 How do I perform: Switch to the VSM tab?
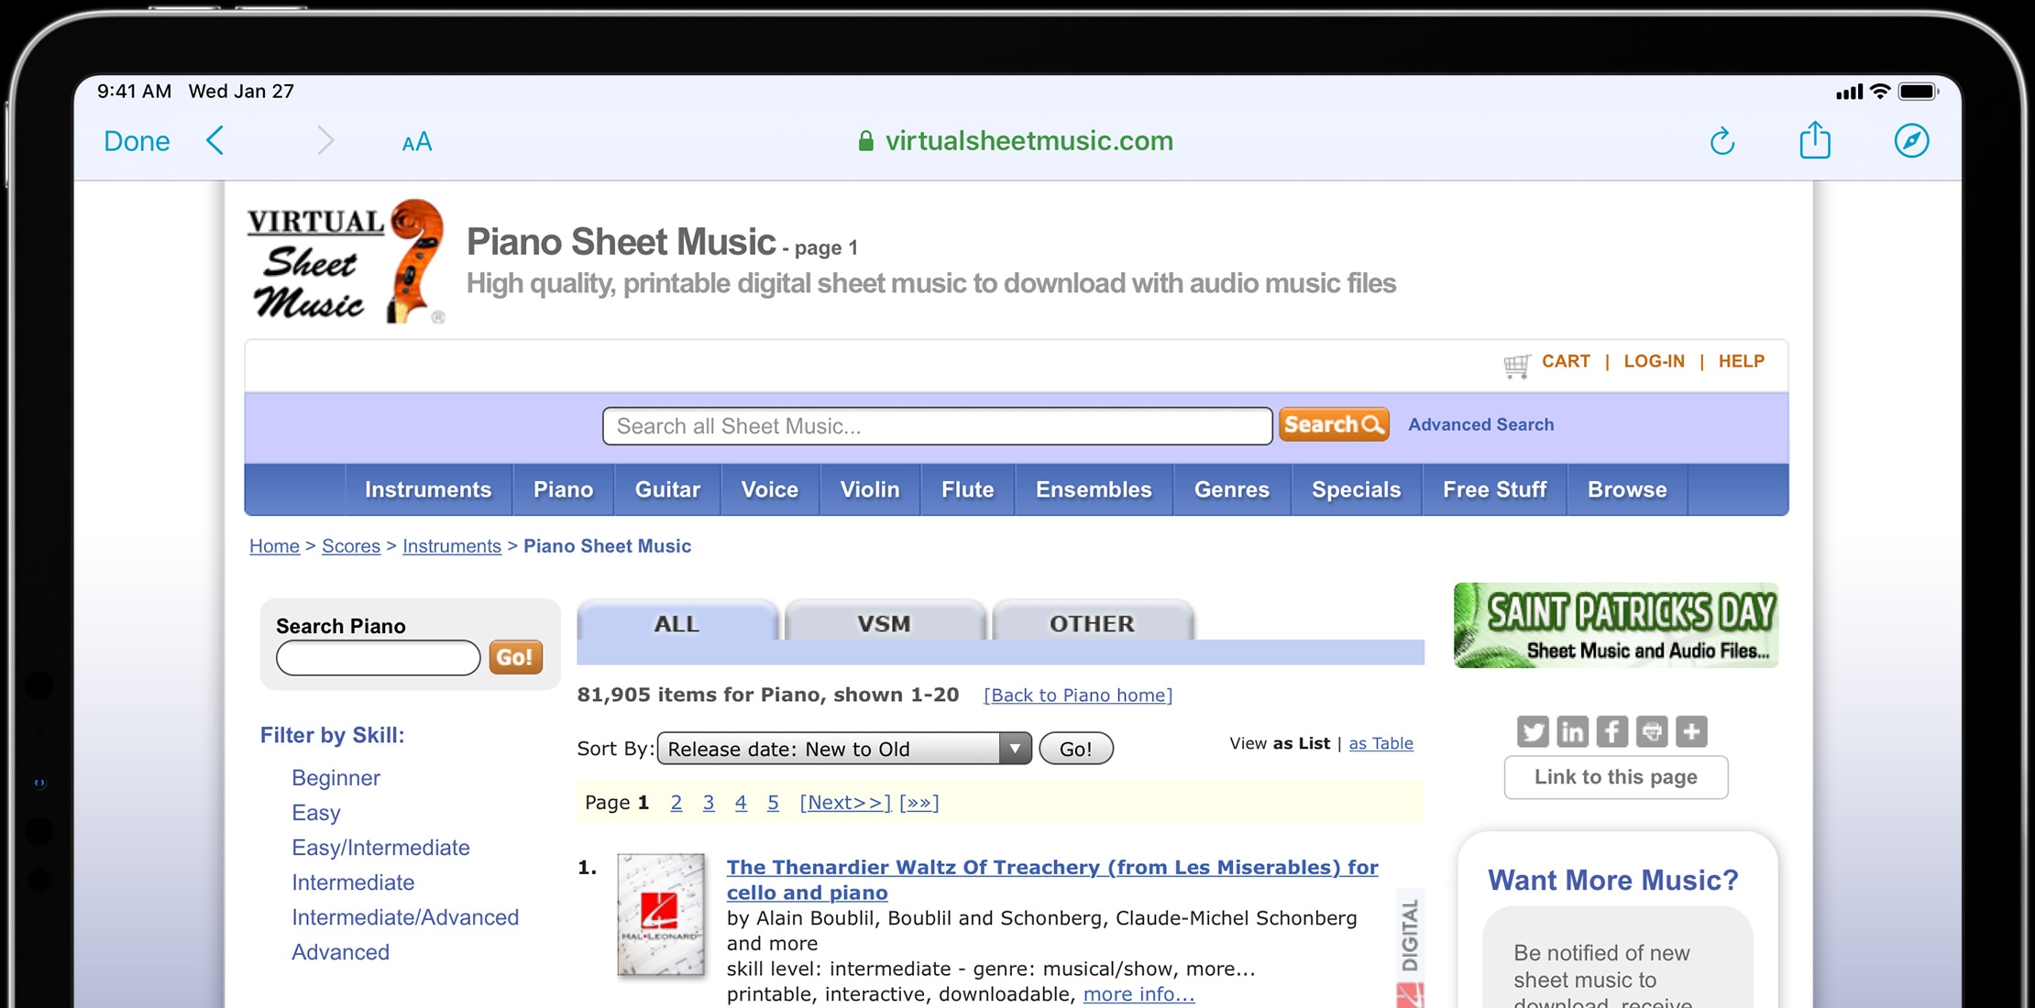[885, 623]
